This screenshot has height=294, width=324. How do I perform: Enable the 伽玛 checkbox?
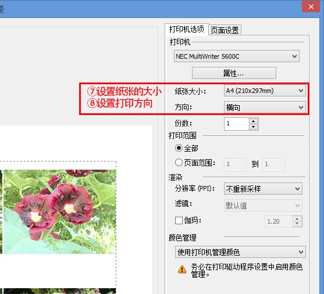pyautogui.click(x=179, y=220)
